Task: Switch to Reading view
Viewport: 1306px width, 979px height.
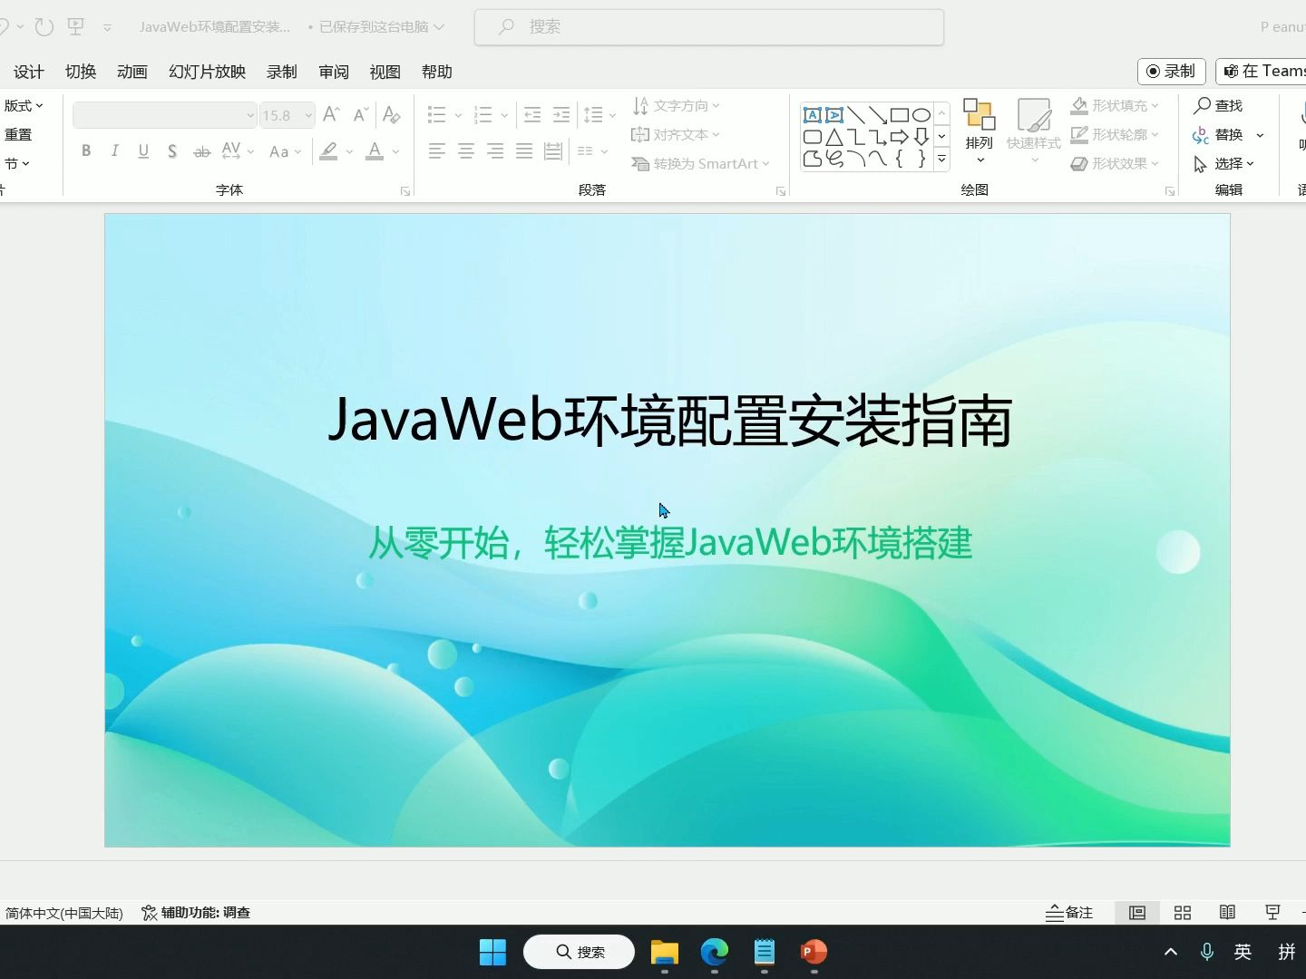Action: 1227,913
